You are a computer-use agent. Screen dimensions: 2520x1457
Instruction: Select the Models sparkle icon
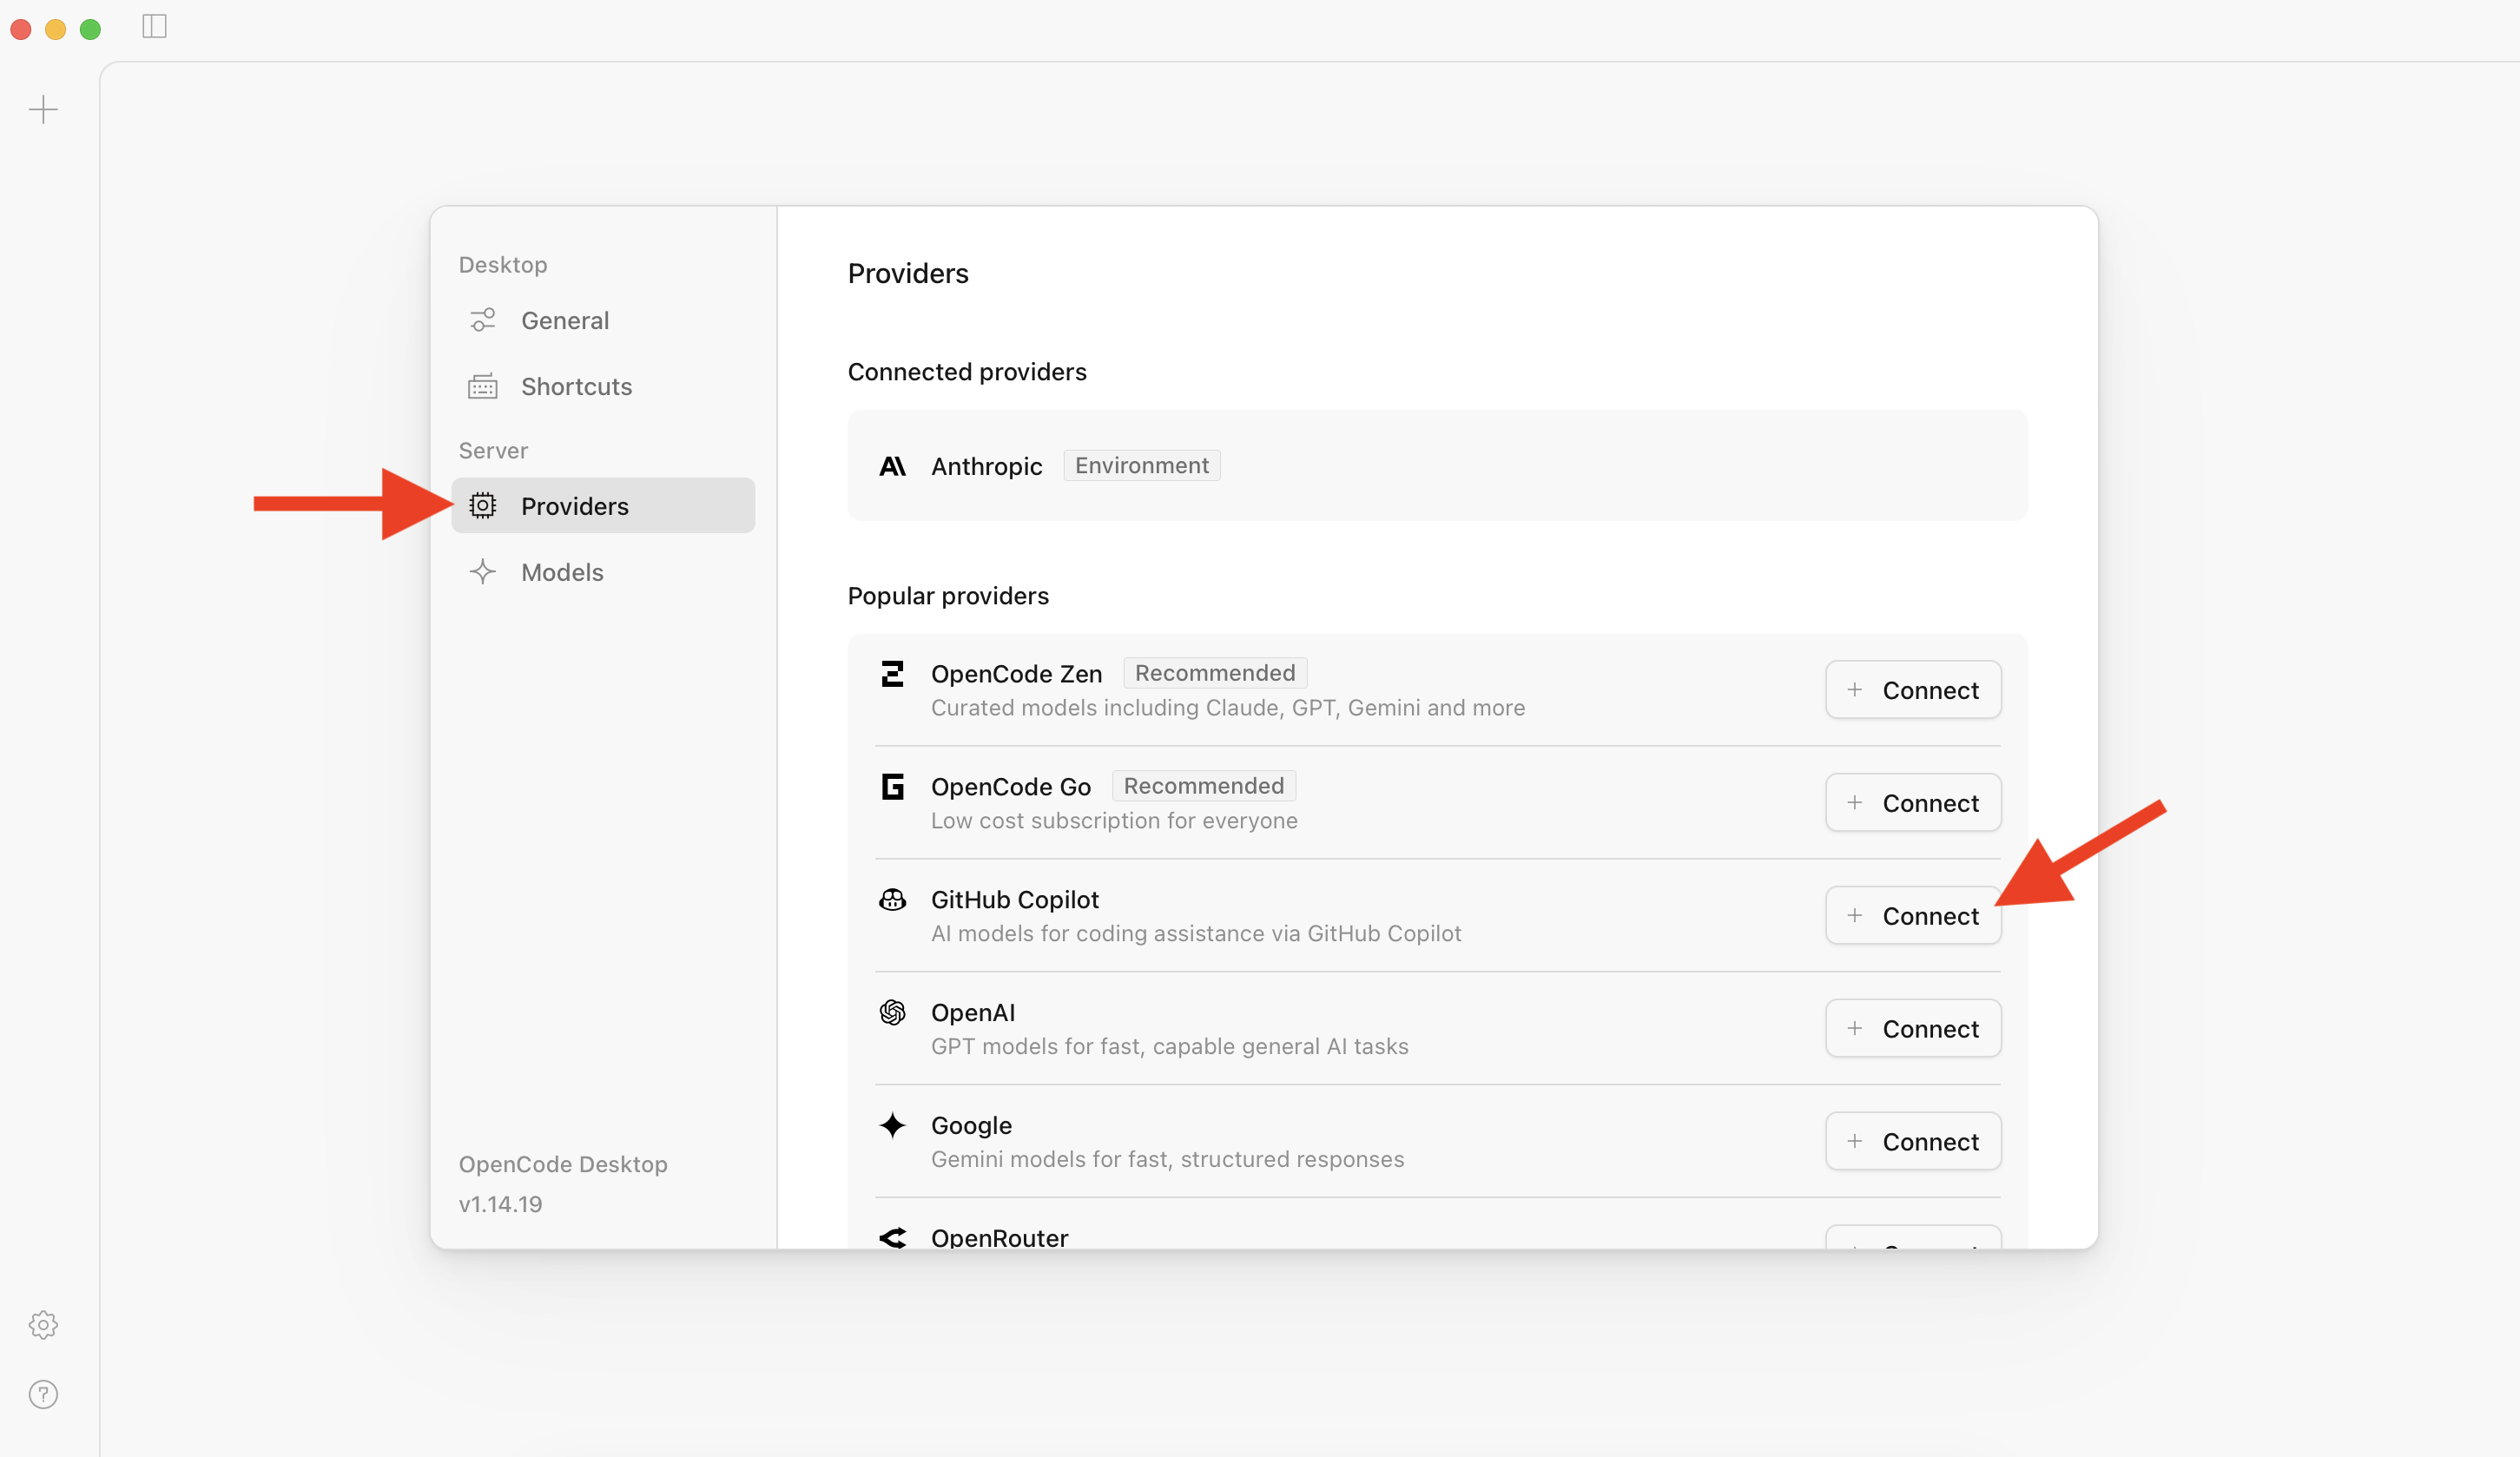coord(483,572)
